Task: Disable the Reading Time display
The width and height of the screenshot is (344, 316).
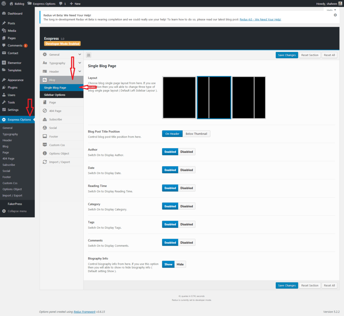Action: [x=187, y=188]
